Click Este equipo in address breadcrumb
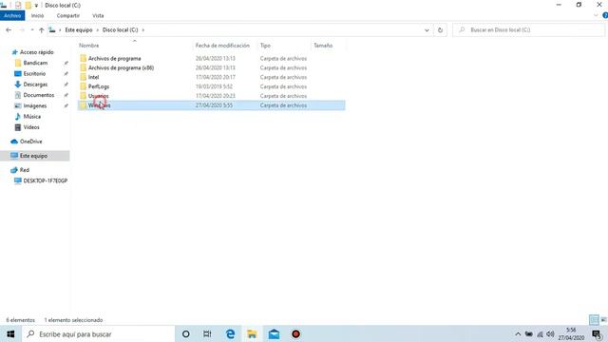The height and width of the screenshot is (342, 608). 79,29
